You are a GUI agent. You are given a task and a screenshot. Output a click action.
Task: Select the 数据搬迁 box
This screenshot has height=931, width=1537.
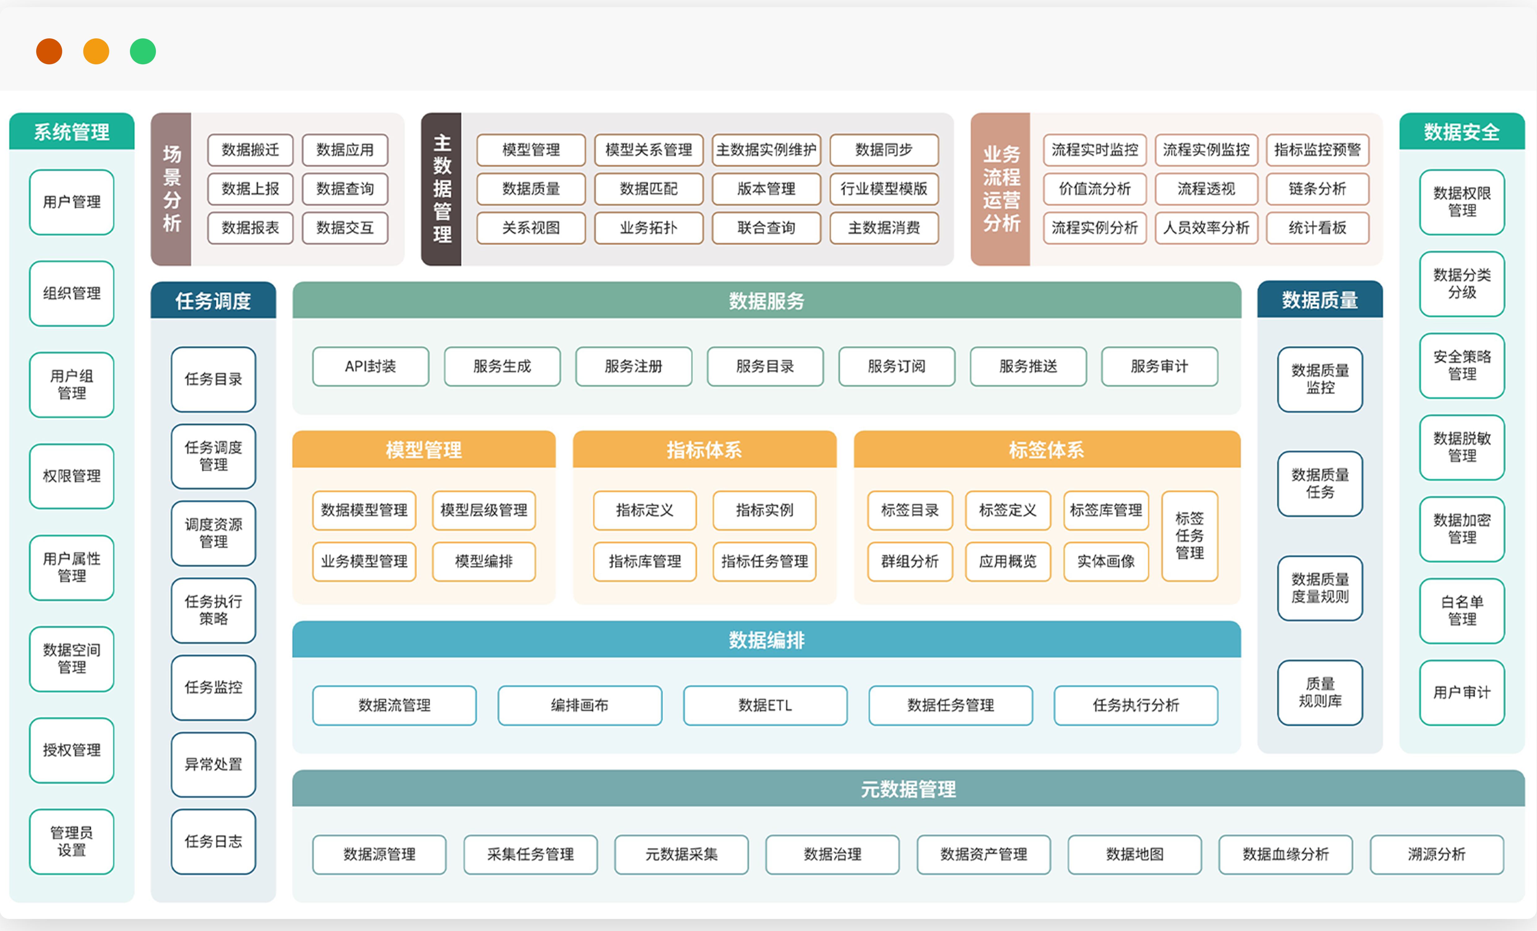250,150
